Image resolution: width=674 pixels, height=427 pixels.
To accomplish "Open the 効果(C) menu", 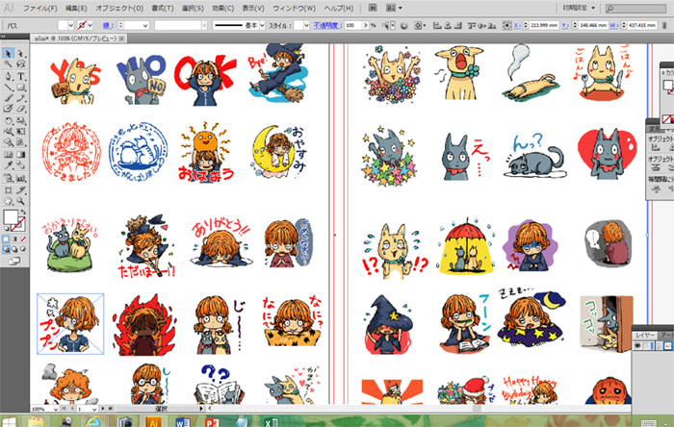I will [x=222, y=8].
